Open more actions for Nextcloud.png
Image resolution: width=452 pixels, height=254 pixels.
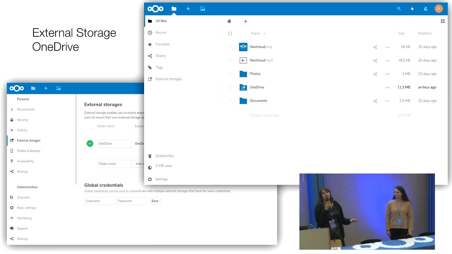click(x=387, y=47)
